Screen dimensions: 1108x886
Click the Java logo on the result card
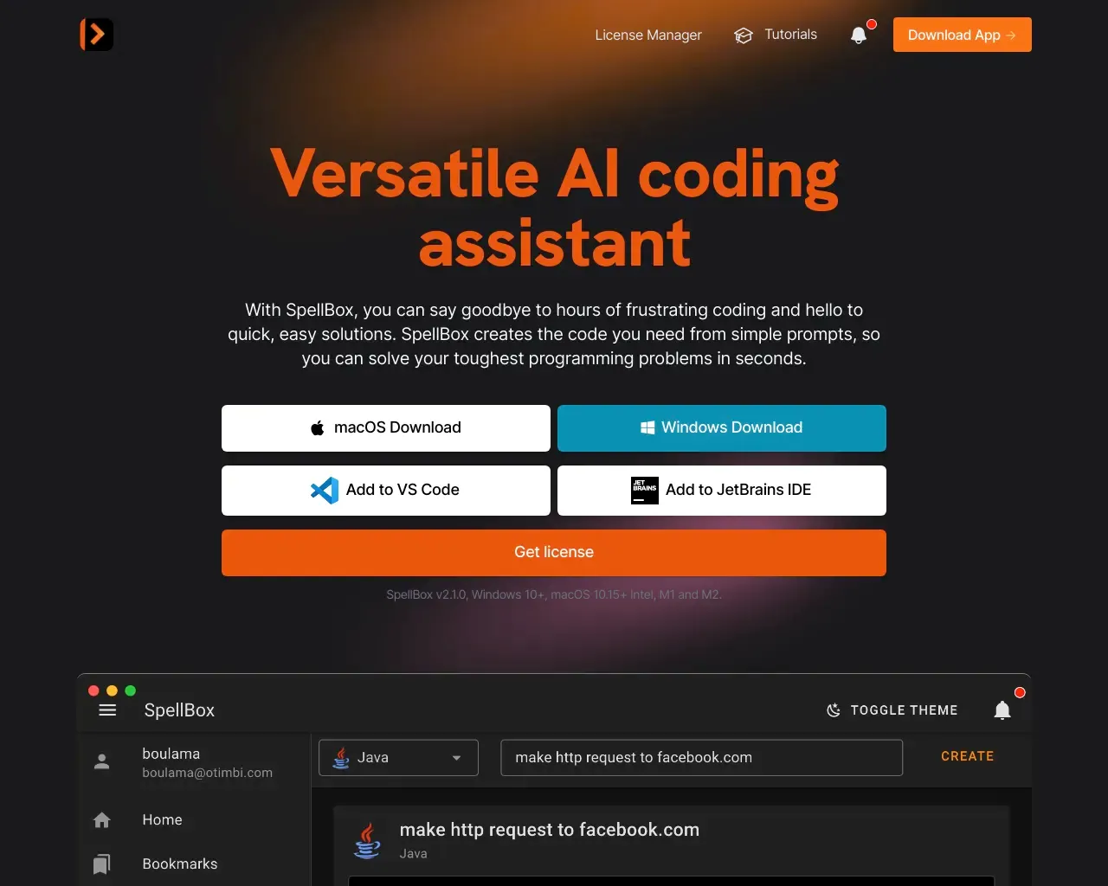(x=367, y=839)
